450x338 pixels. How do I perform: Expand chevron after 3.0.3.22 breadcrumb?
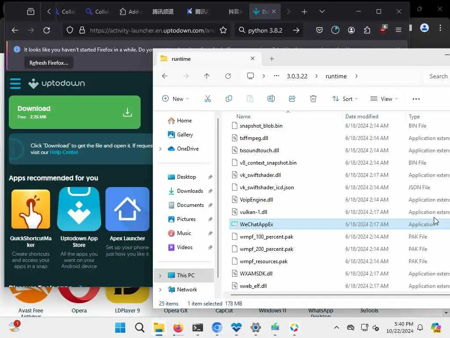coord(316,76)
